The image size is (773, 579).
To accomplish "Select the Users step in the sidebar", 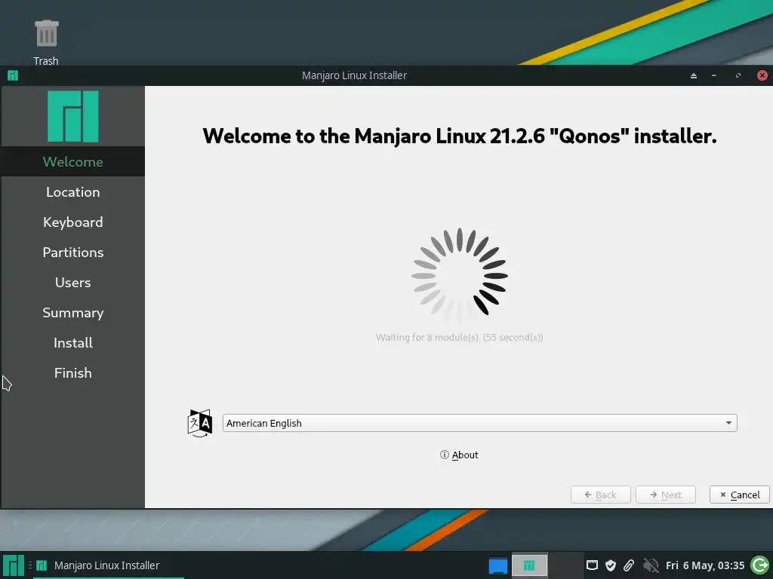I will point(73,282).
